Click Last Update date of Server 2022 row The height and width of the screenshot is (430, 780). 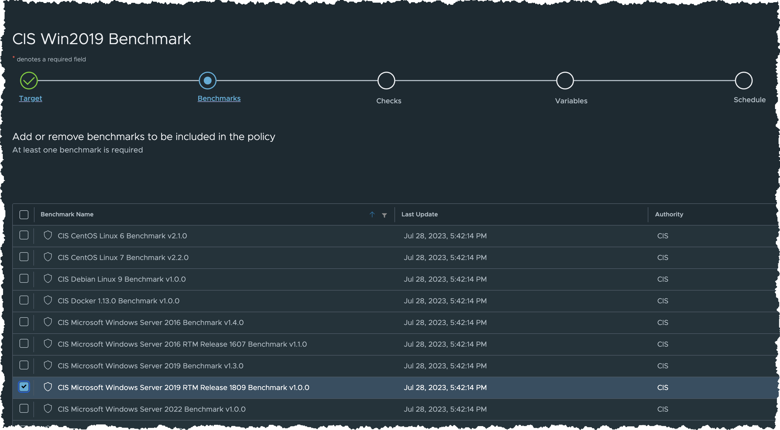[x=445, y=409]
